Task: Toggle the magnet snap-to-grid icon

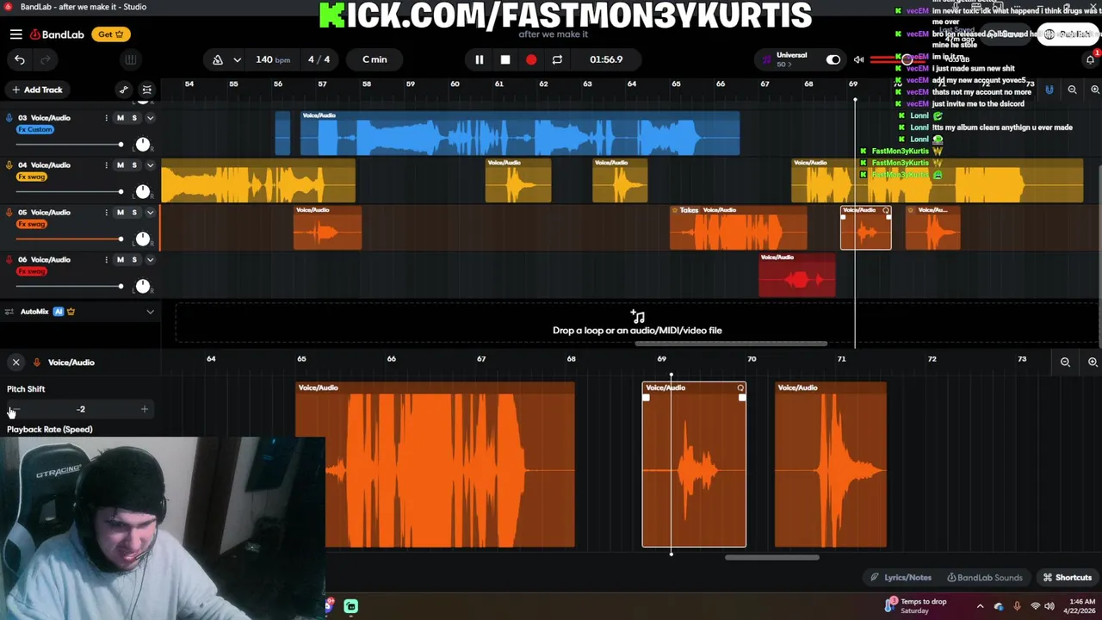Action: (1049, 90)
